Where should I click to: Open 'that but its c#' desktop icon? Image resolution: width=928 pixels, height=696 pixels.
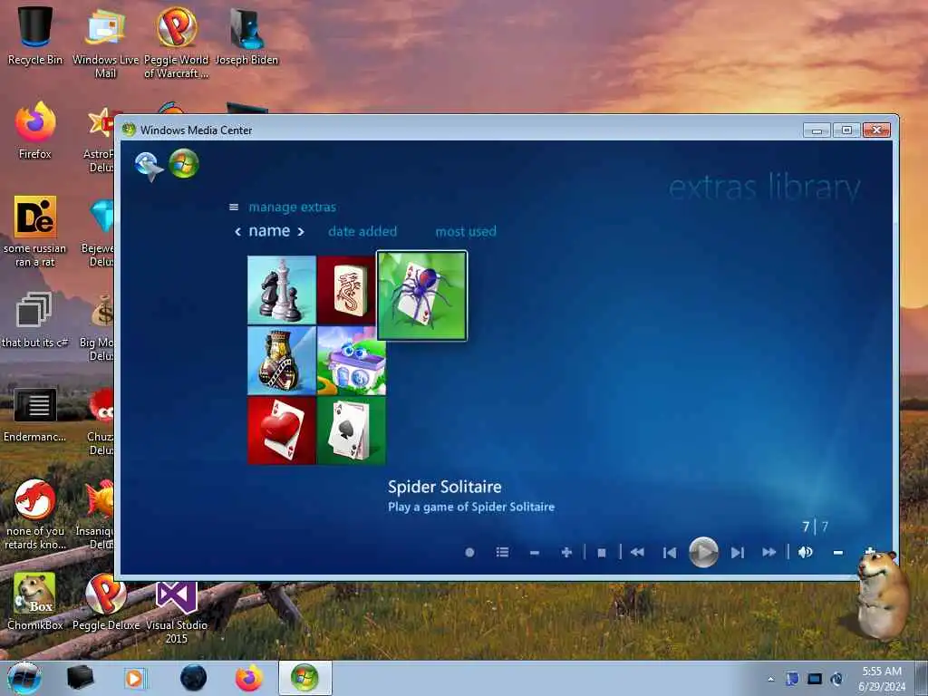click(x=35, y=320)
